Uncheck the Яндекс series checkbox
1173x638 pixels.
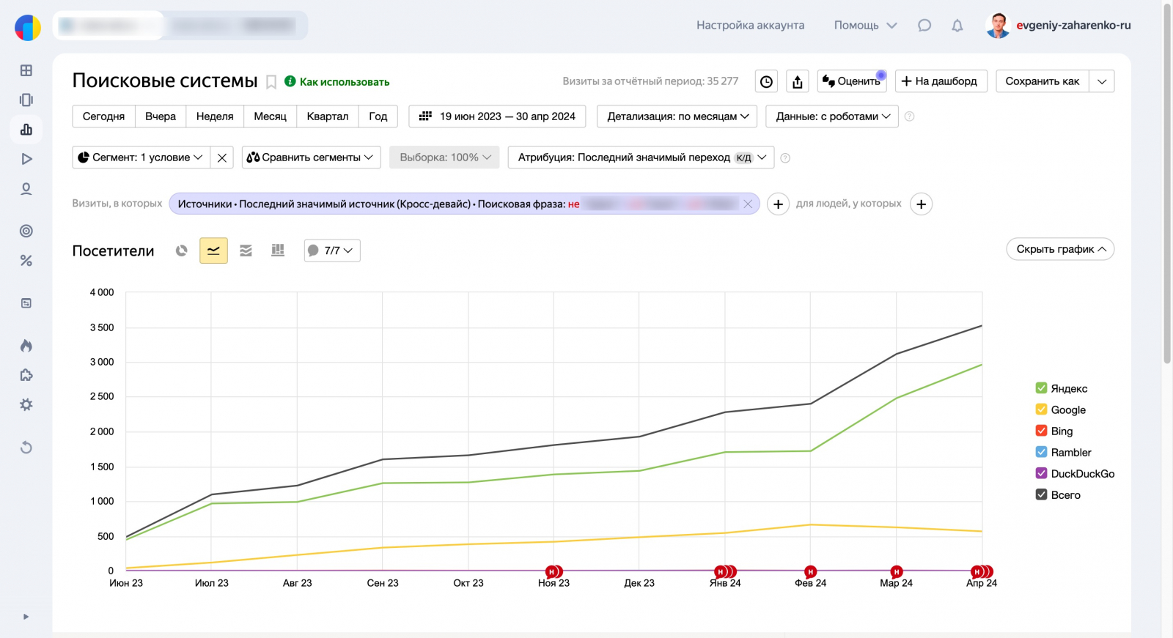tap(1041, 388)
